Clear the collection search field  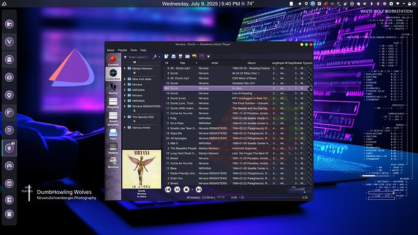click(125, 57)
